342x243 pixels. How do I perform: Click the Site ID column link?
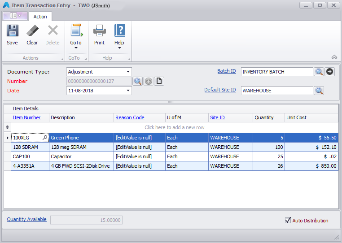[217, 117]
